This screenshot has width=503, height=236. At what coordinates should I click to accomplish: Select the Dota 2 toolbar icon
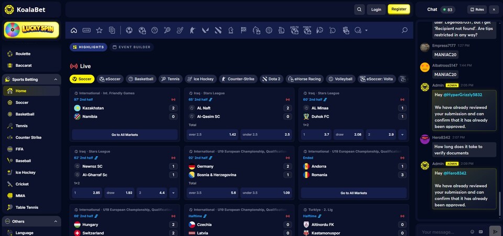(218, 30)
